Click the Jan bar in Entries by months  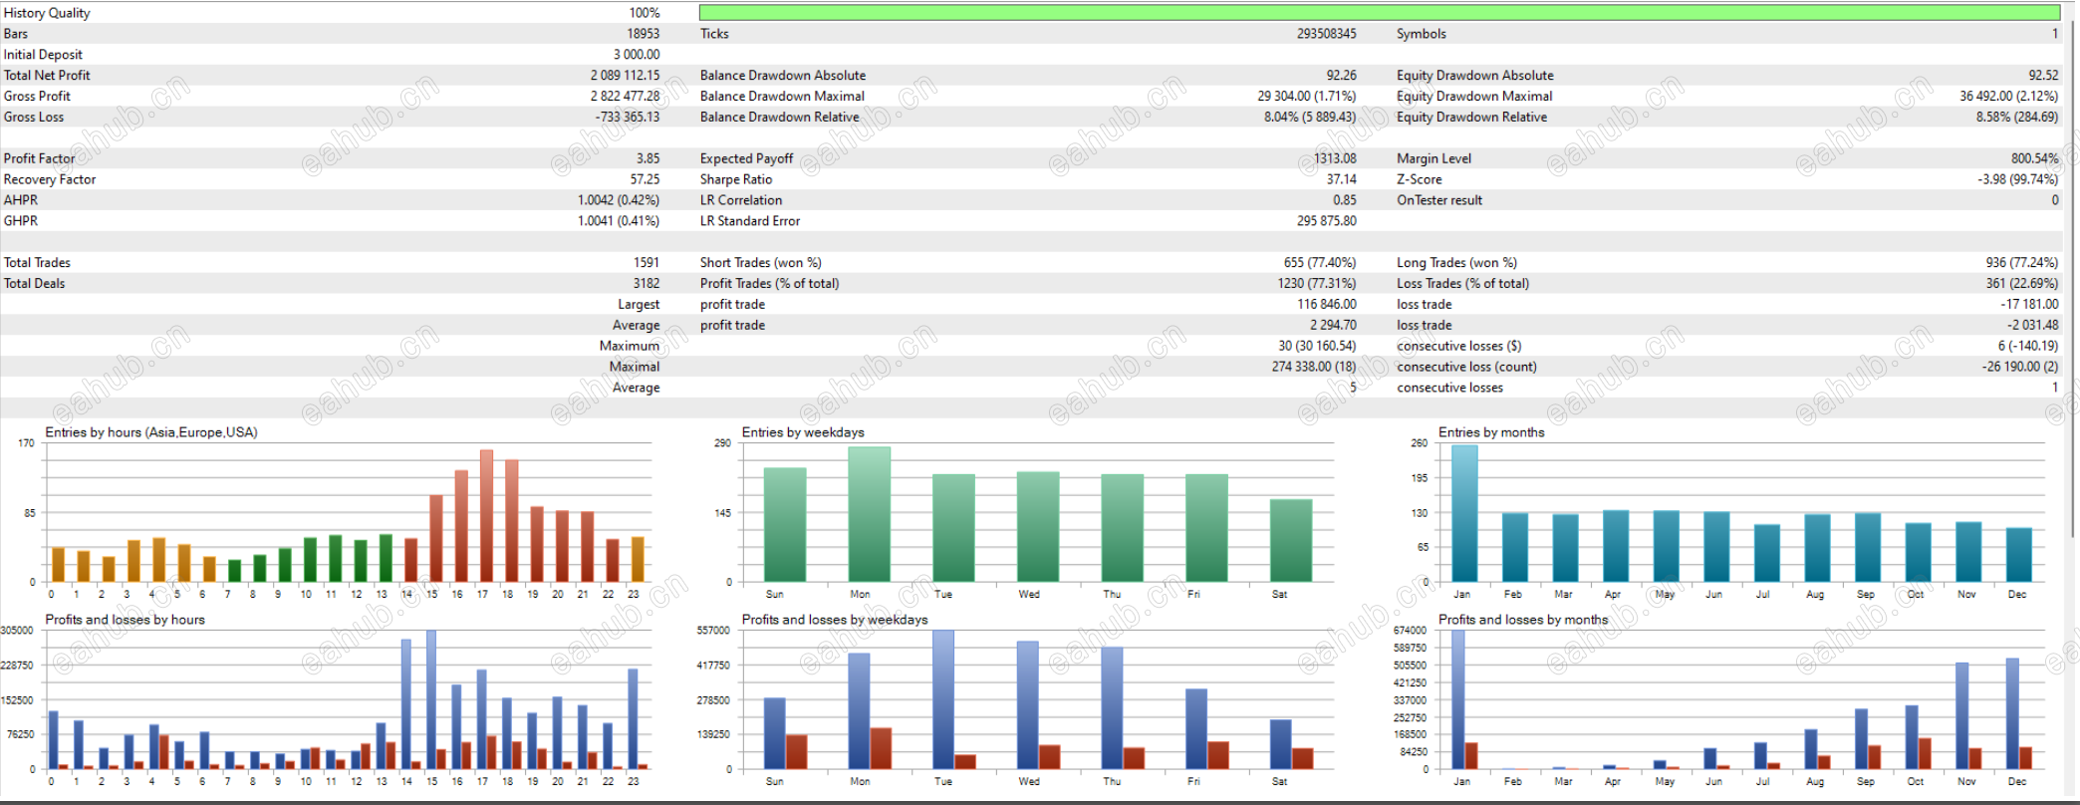point(1464,513)
